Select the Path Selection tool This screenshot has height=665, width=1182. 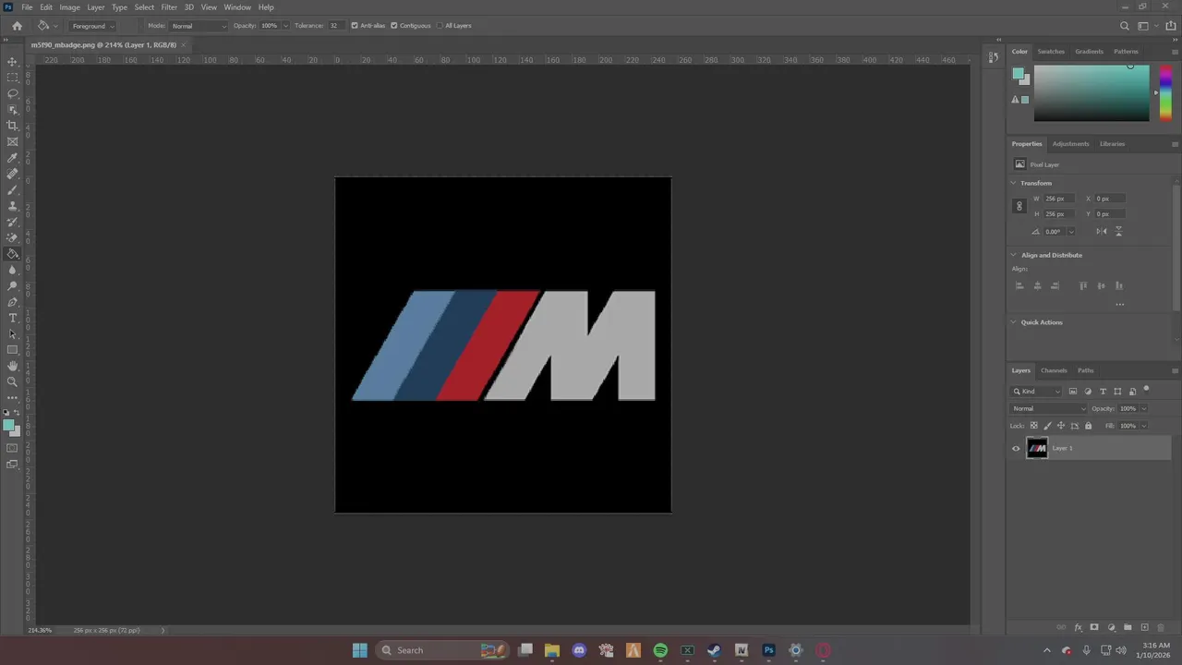[x=12, y=333]
